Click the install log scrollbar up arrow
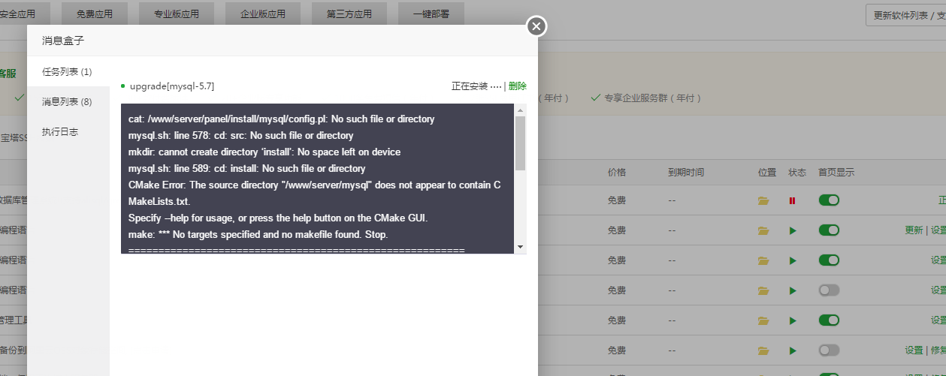946x376 pixels. tap(520, 110)
